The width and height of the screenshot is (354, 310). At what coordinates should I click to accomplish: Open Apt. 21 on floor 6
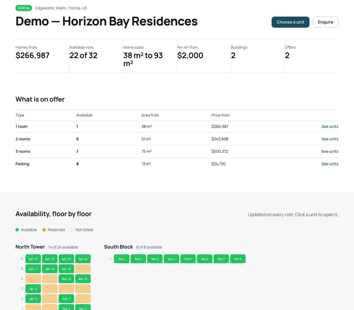33,259
